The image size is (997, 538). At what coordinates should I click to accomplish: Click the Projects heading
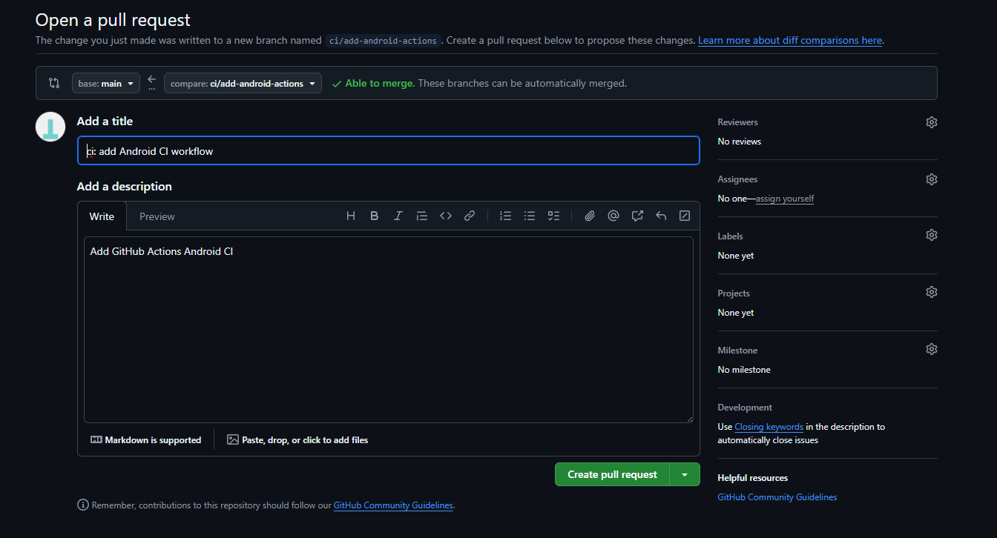point(734,293)
